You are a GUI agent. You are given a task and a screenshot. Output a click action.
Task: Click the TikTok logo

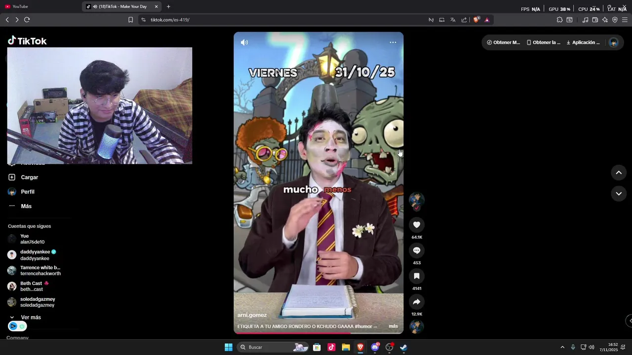[x=27, y=41]
